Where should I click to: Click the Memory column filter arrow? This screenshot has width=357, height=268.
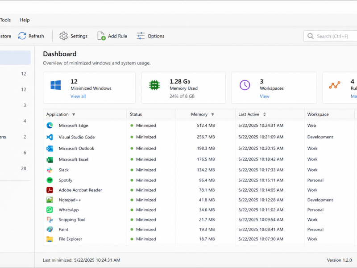(212, 114)
